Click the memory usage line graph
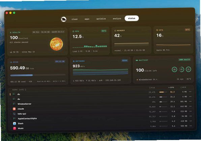Screen dimensions: 201x141 (132, 44)
